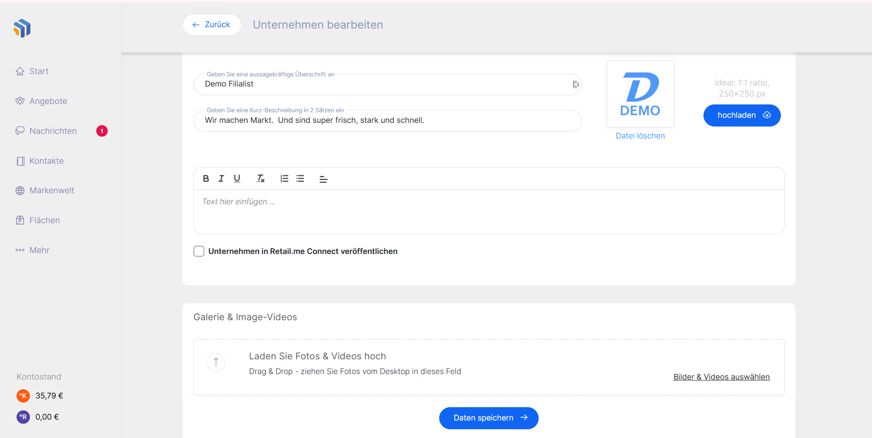Insert a numbered list
This screenshot has width=872, height=438.
[x=285, y=179]
